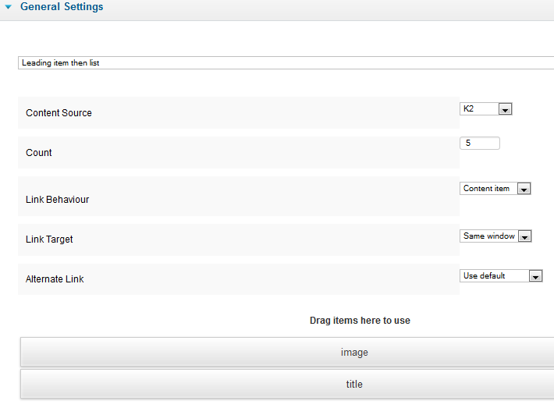
Task: Collapse the General Settings triangle icon
Action: pos(8,7)
